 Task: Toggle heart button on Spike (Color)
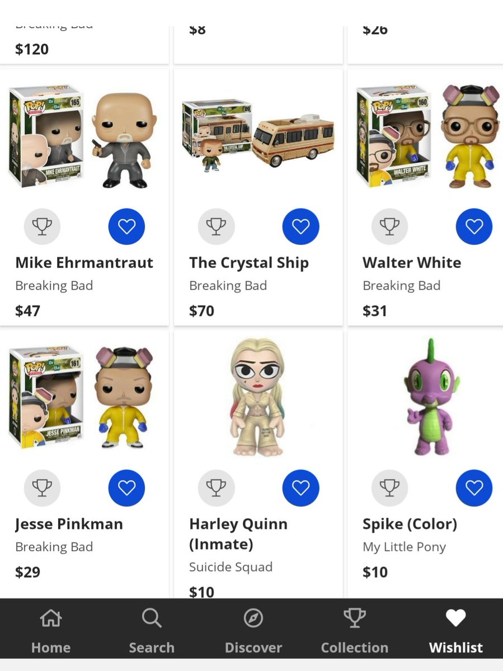pos(474,488)
